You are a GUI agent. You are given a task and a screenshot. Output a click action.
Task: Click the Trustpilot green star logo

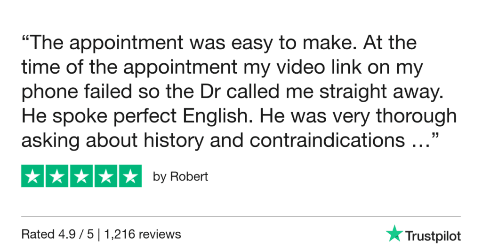[x=393, y=233]
